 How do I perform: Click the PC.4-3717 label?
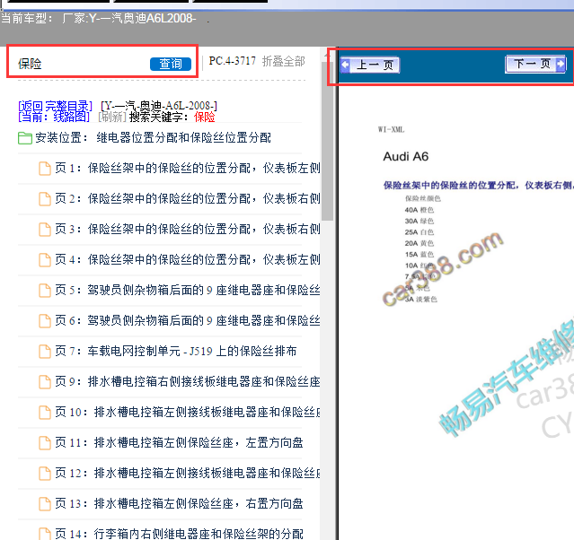click(x=232, y=61)
